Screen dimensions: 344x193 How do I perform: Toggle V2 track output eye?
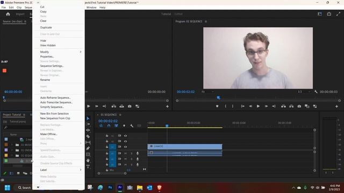pos(125,141)
